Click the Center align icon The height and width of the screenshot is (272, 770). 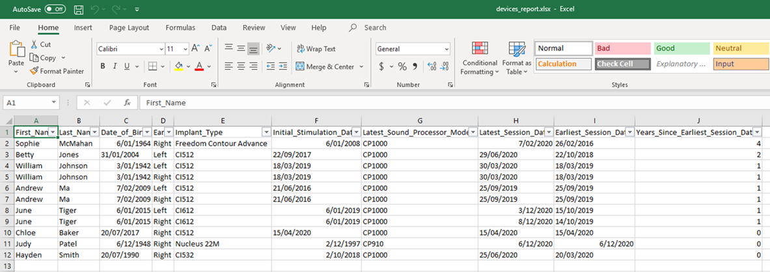pos(241,66)
